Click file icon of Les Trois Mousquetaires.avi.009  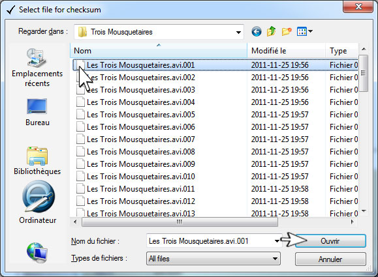[x=80, y=164]
